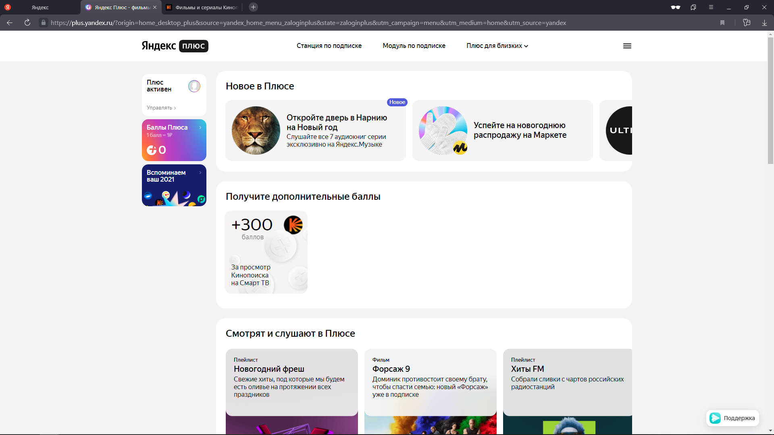The width and height of the screenshot is (774, 435).
Task: Click the Форсаж 9 poster image
Action: click(x=431, y=425)
